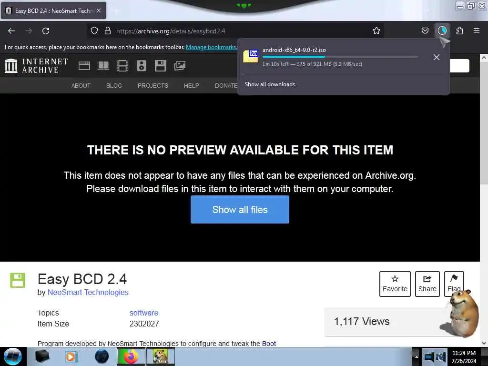Open the volume tray icon
The image size is (488, 366).
[x=441, y=356]
